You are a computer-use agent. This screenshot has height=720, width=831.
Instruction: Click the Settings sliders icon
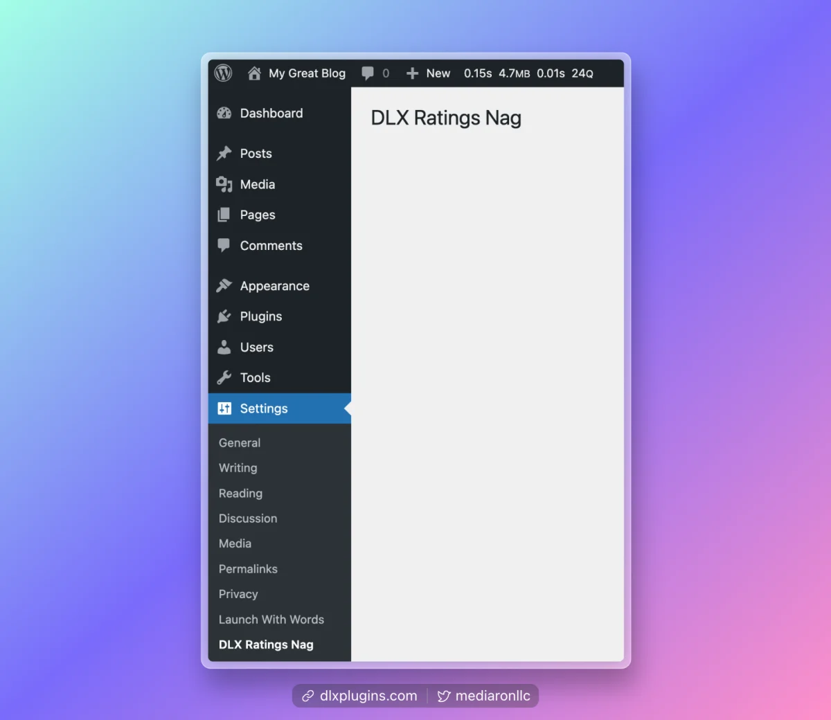tap(224, 408)
